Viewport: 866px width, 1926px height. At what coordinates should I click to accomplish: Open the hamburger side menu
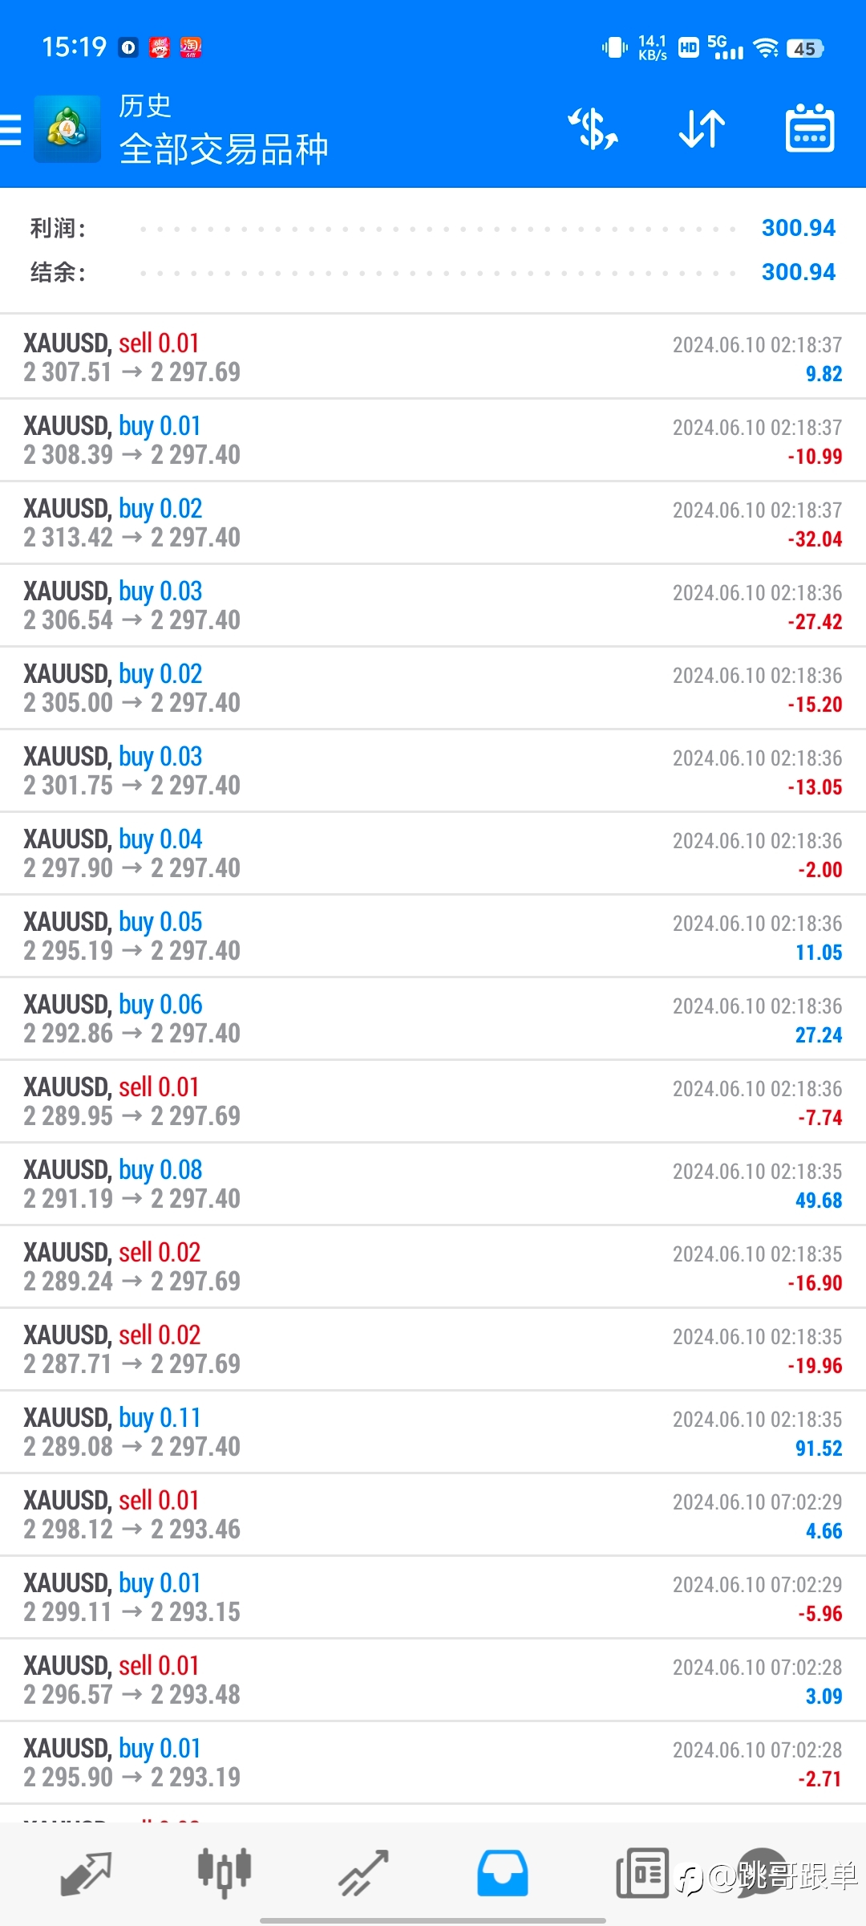coord(11,129)
